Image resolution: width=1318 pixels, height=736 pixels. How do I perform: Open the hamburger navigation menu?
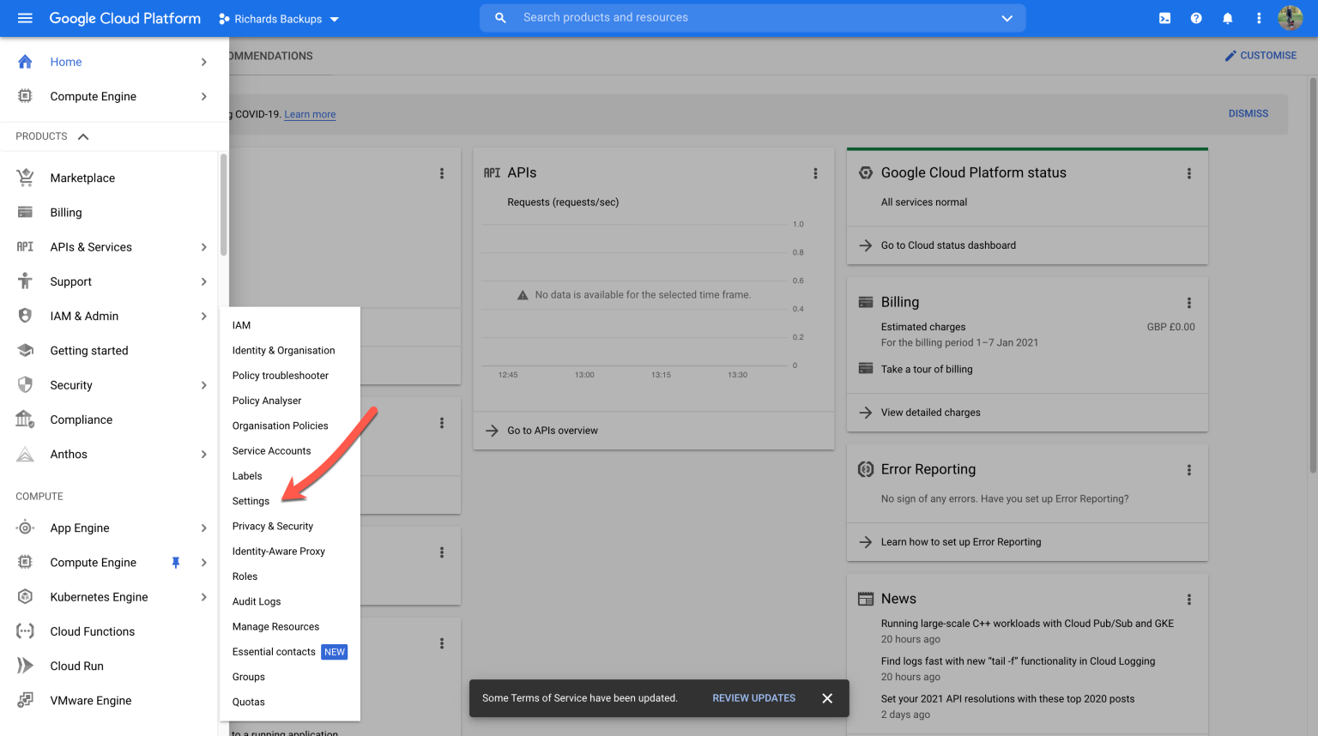pyautogui.click(x=25, y=18)
